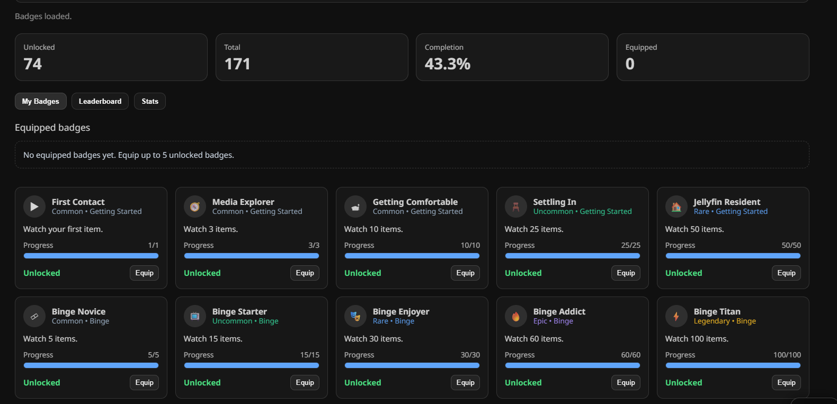Image resolution: width=837 pixels, height=404 pixels.
Task: Click the Binge Enjoyer masks badge icon
Action: (x=355, y=316)
